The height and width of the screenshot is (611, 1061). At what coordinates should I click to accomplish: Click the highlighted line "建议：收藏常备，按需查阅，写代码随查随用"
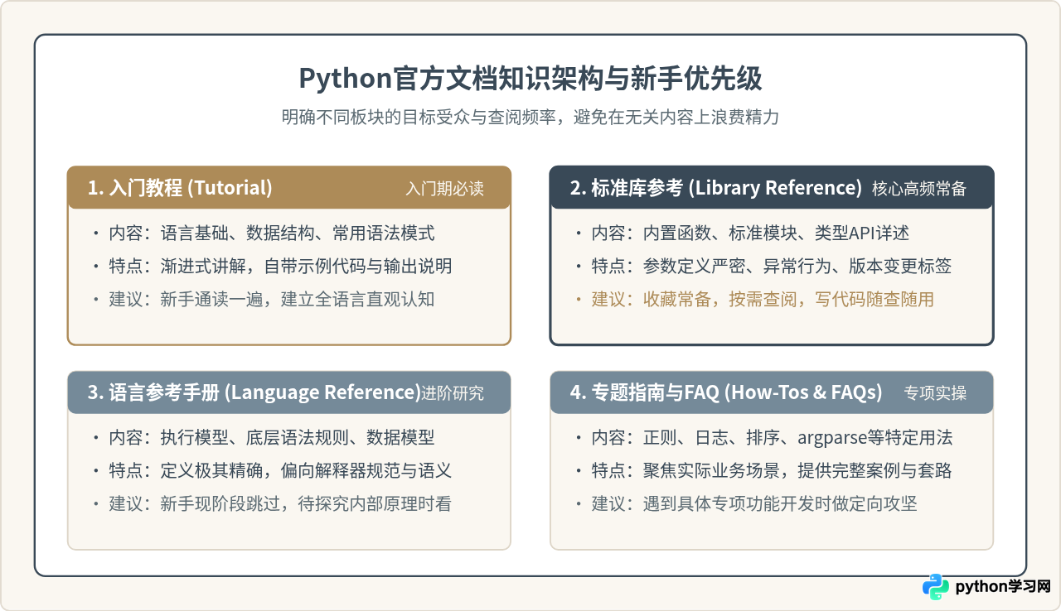pyautogui.click(x=763, y=300)
